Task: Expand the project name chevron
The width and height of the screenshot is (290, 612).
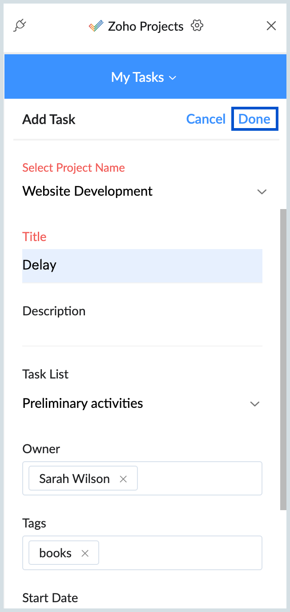Action: tap(262, 192)
